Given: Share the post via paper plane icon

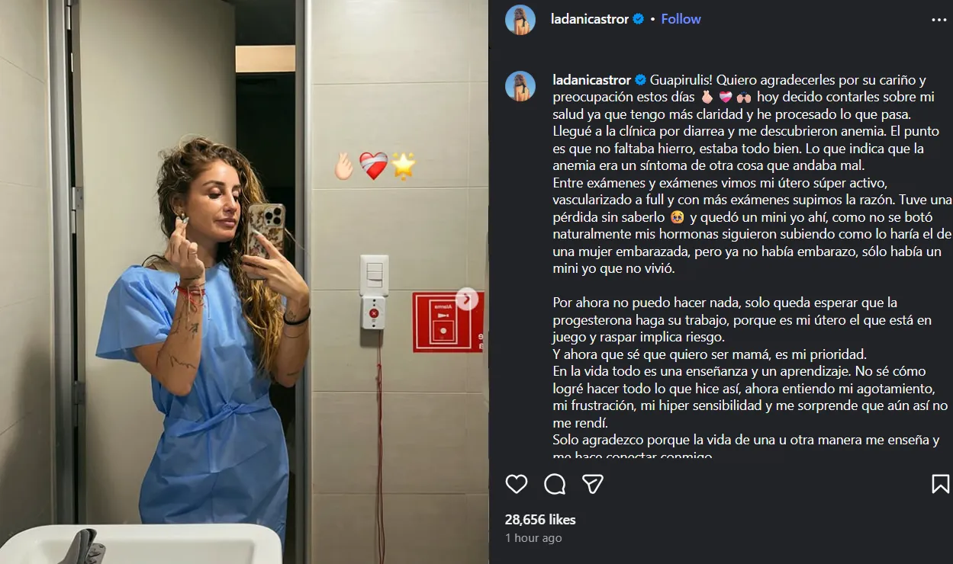Looking at the screenshot, I should 593,484.
